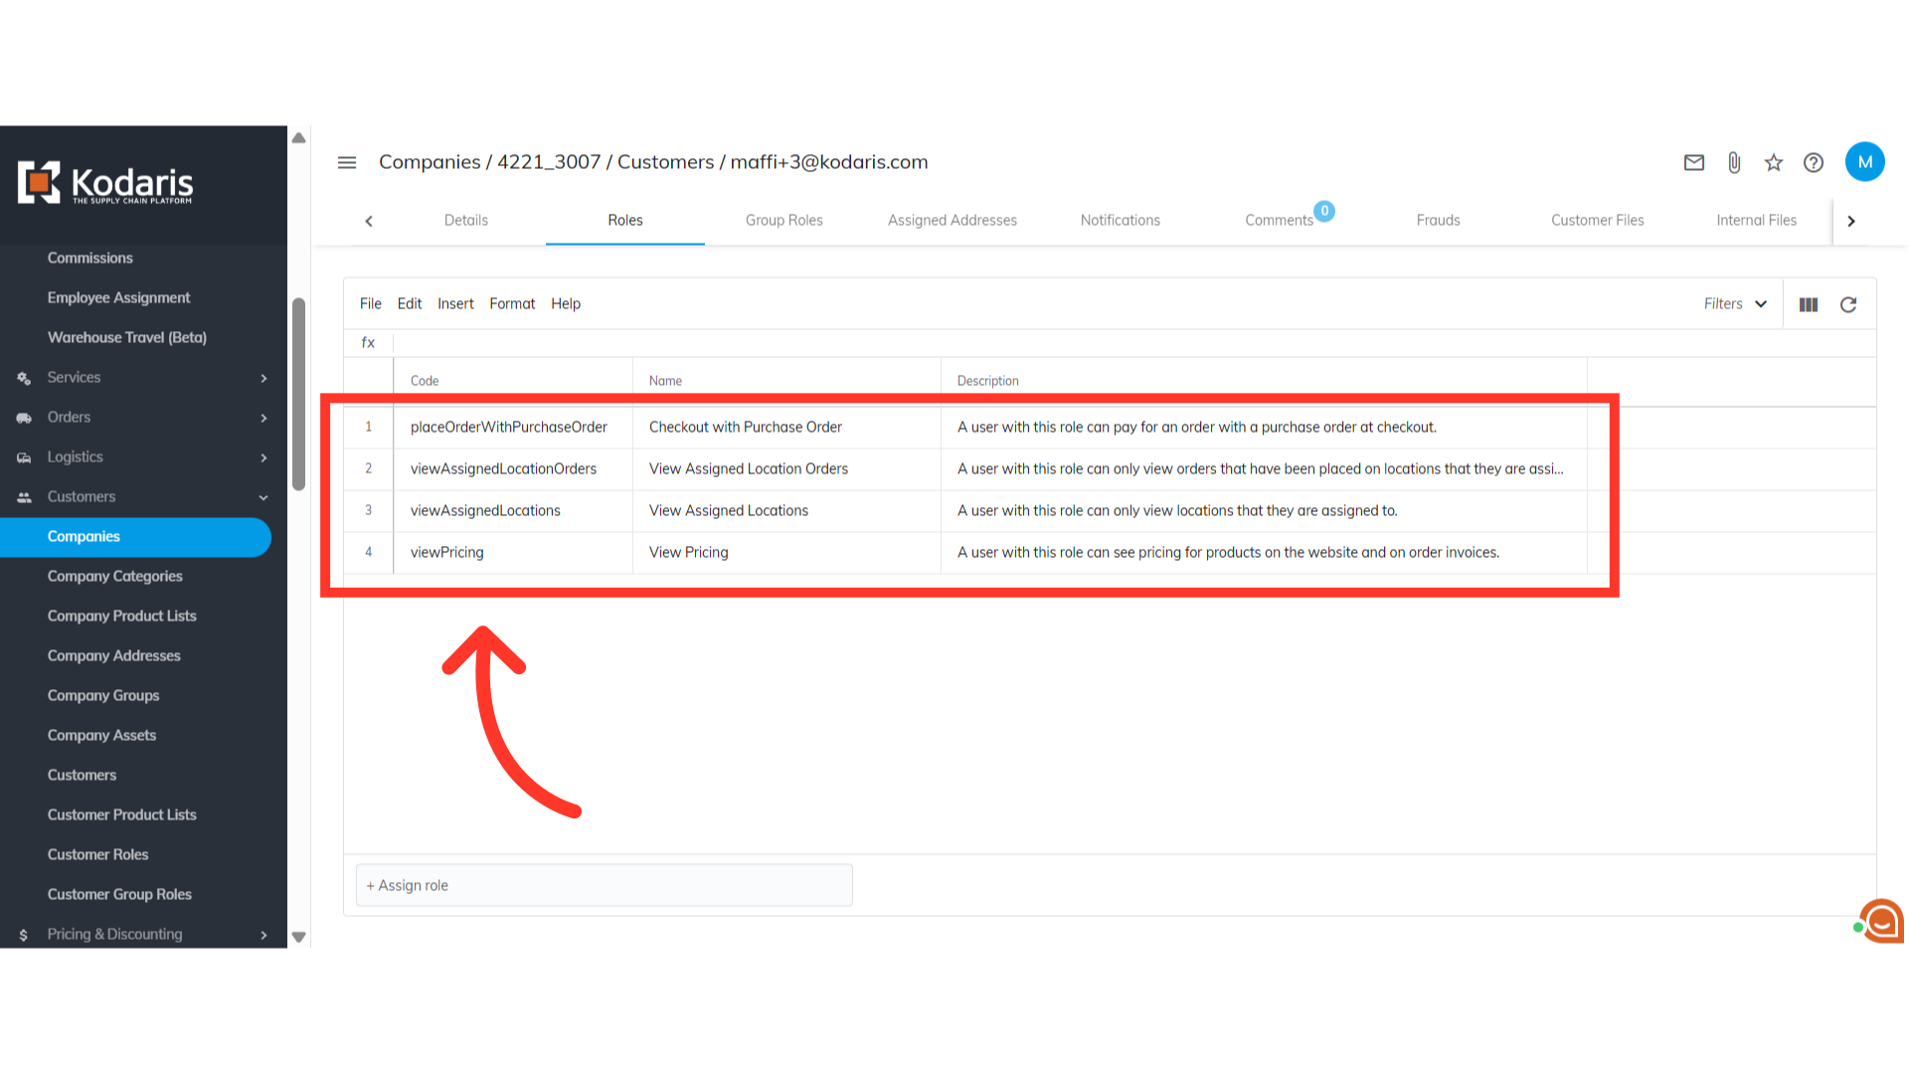
Task: Expand the Filters dropdown
Action: 1735,304
